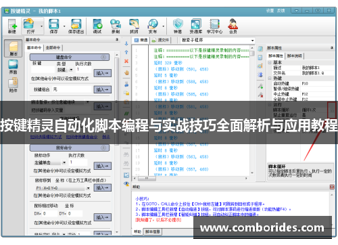Click the editor vertical scrollbar thumb

point(252,53)
